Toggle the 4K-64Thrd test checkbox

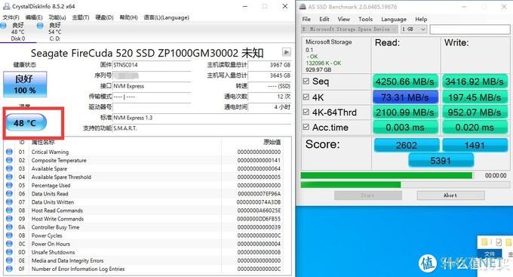point(306,112)
